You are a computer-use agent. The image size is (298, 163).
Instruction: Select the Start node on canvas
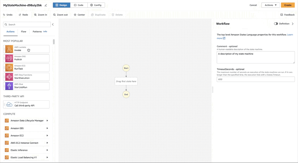(x=126, y=68)
